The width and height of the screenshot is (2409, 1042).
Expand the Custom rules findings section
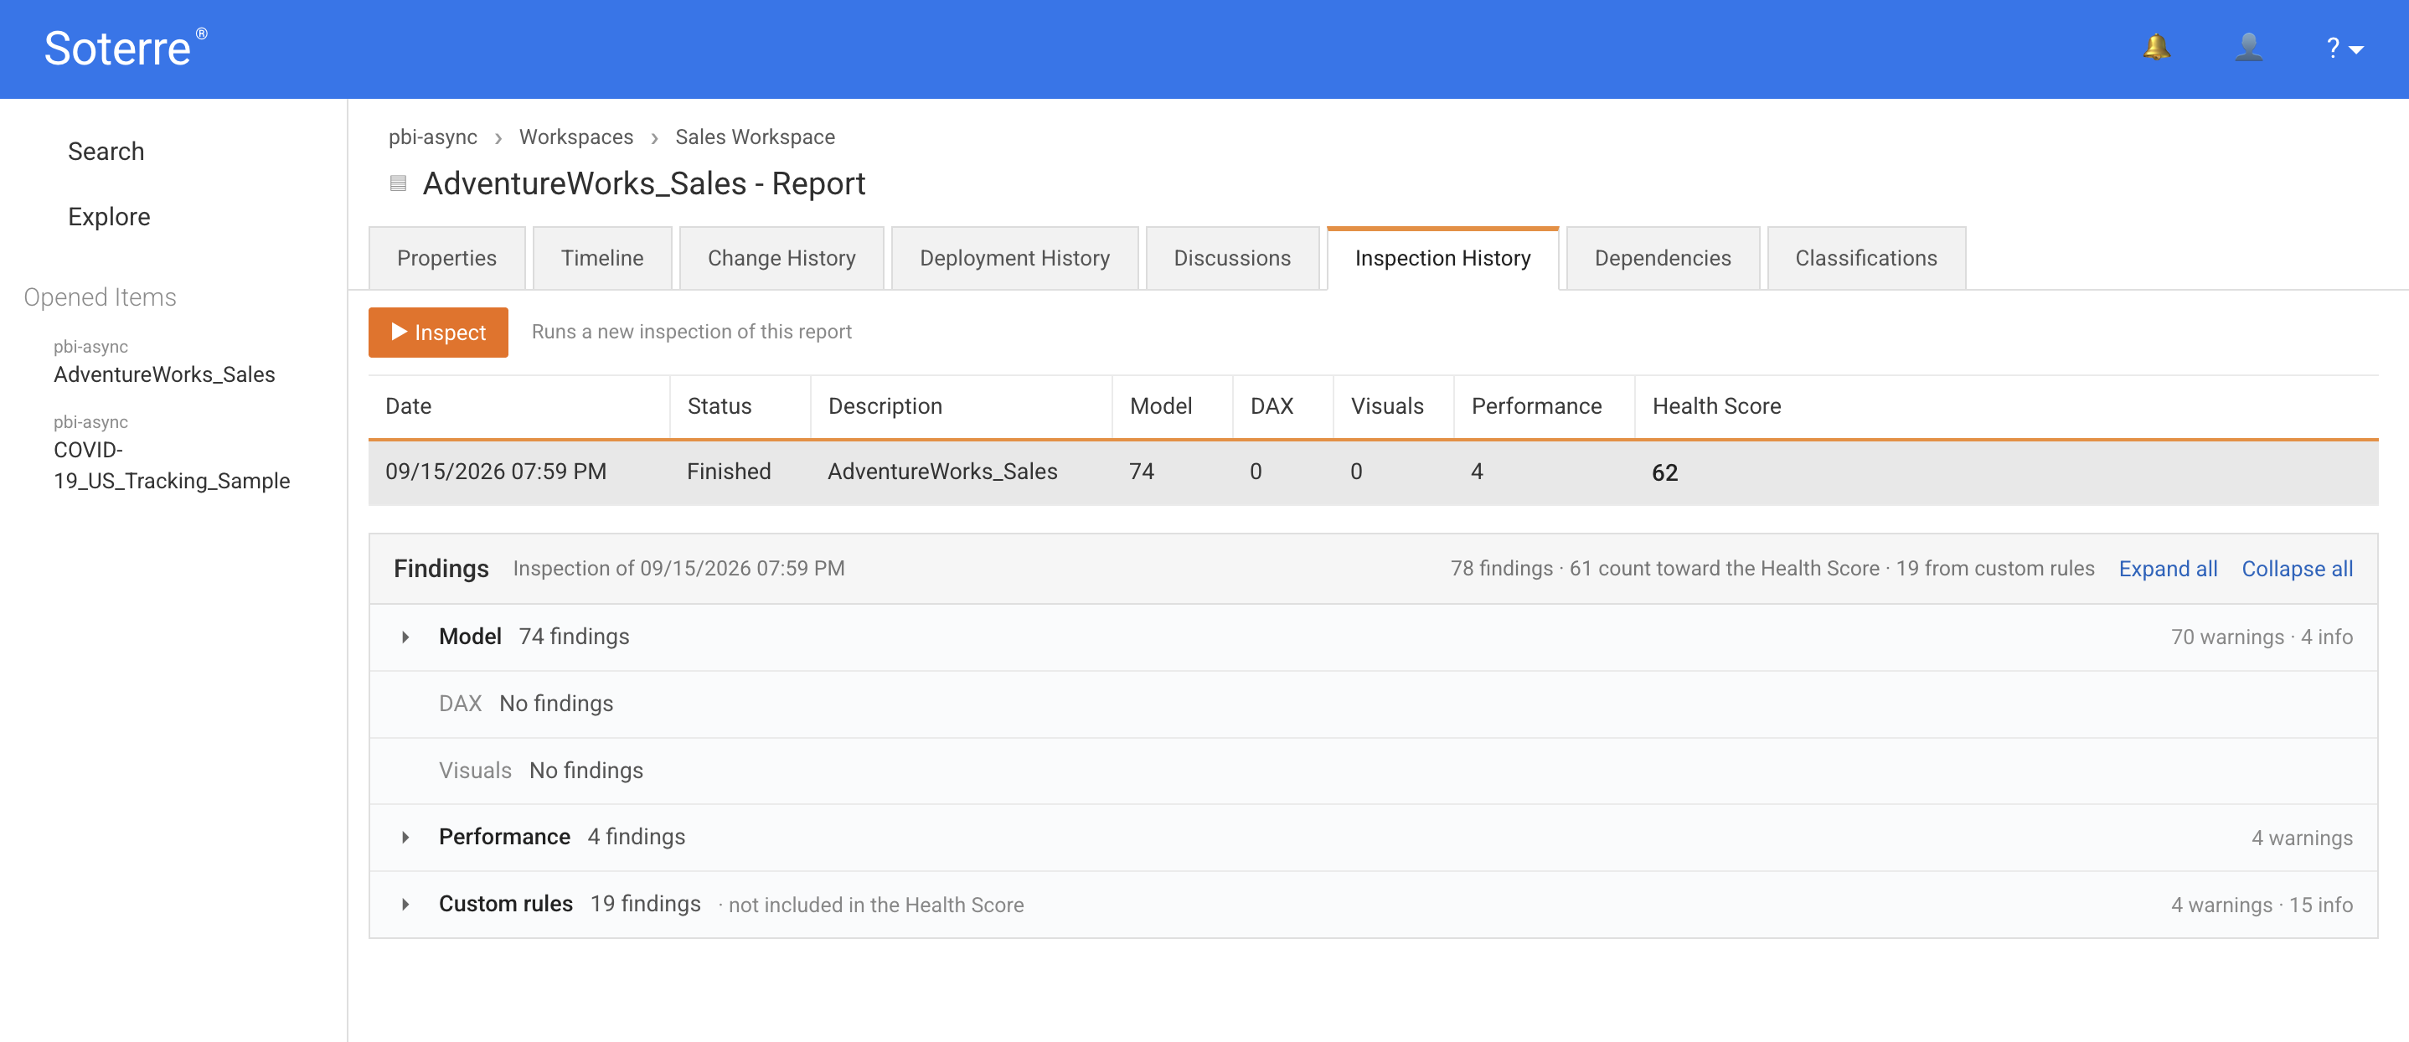(405, 905)
